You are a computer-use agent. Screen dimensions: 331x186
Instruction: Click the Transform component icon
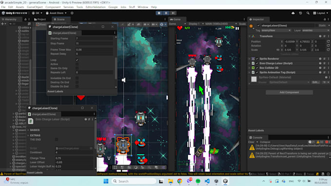point(253,36)
